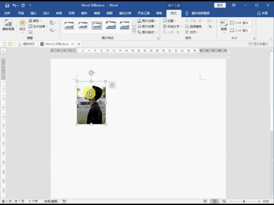
Task: Click the Layout Options icon beside picture
Action: [112, 85]
